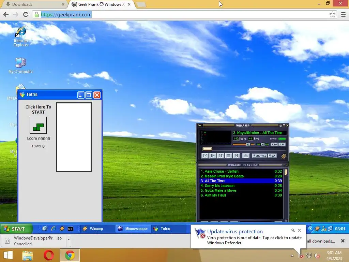Click the Winamp eject open-file button
The width and height of the screenshot is (349, 262).
click(246, 156)
